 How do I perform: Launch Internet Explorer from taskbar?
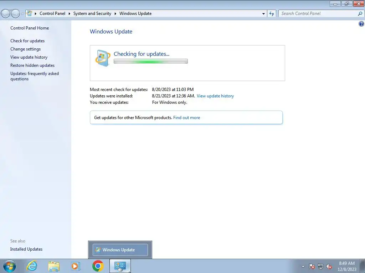pyautogui.click(x=32, y=266)
